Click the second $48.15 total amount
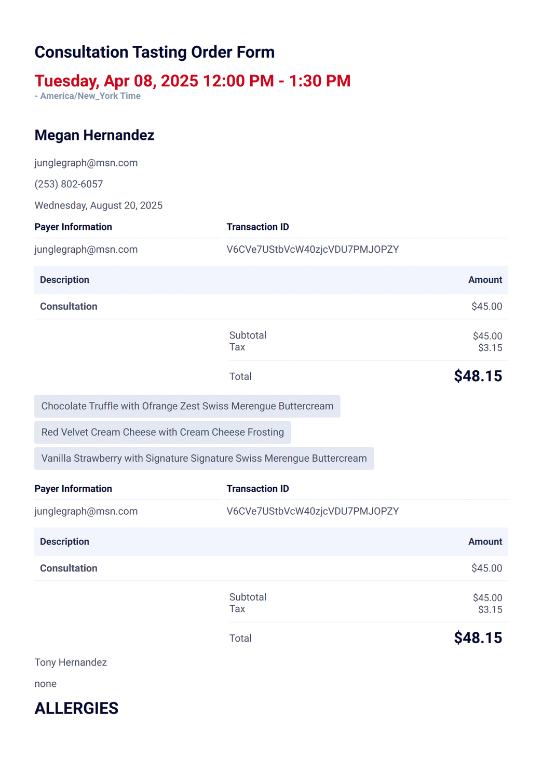The width and height of the screenshot is (542, 768). [478, 638]
